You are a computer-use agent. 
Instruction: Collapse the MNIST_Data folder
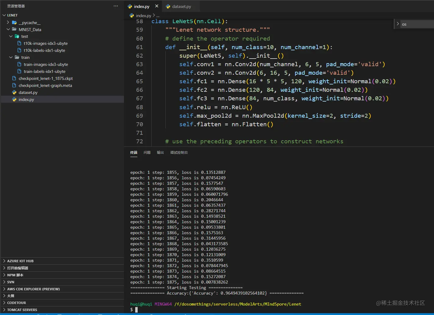pyautogui.click(x=8, y=30)
